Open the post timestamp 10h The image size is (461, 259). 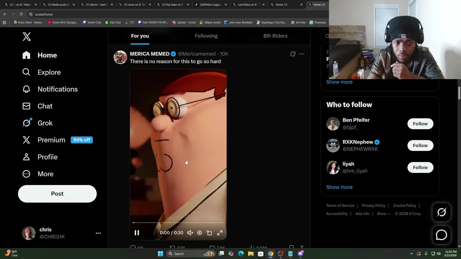pyautogui.click(x=224, y=54)
